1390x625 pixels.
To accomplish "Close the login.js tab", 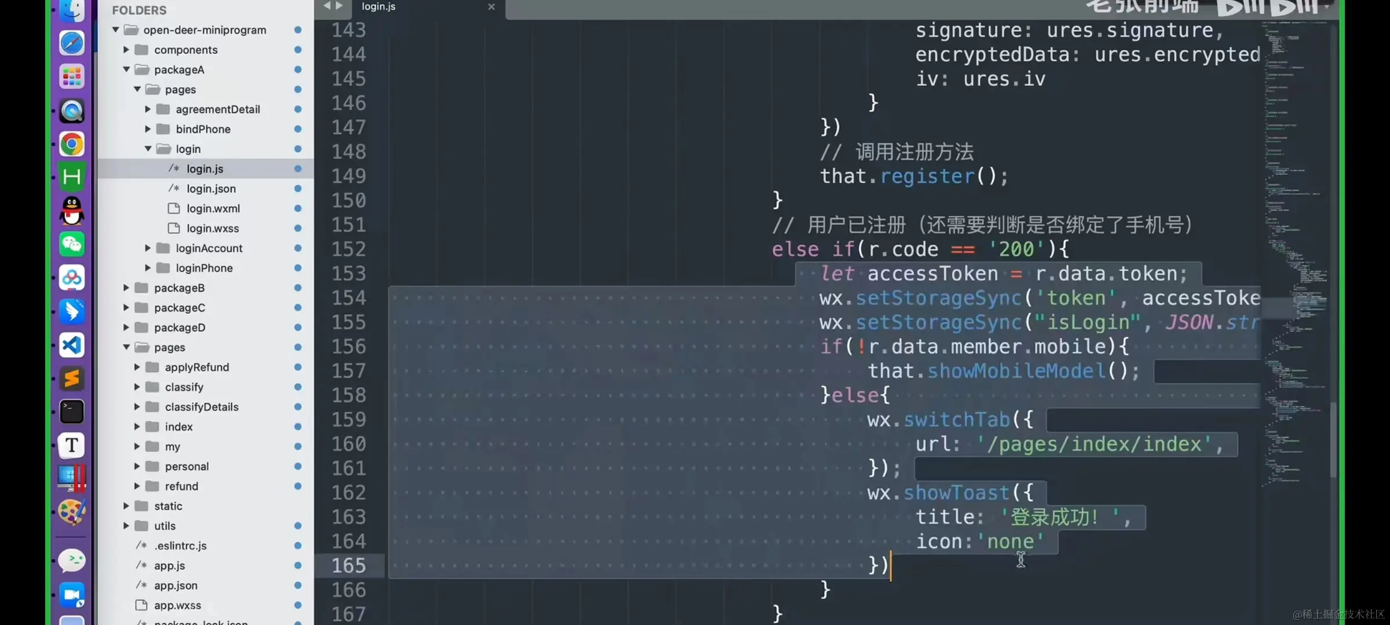I will point(491,7).
